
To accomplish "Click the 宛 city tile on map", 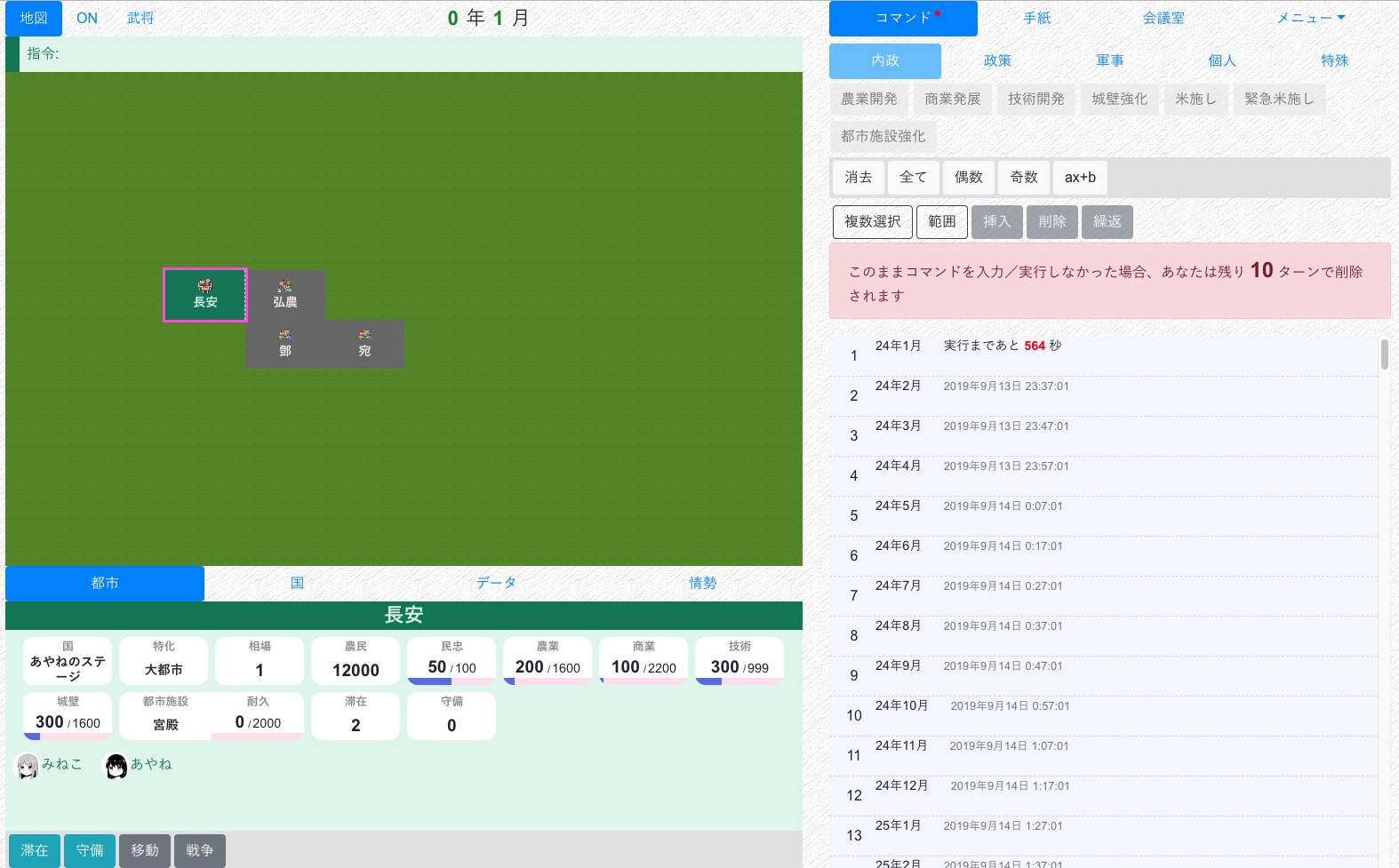I will point(364,344).
